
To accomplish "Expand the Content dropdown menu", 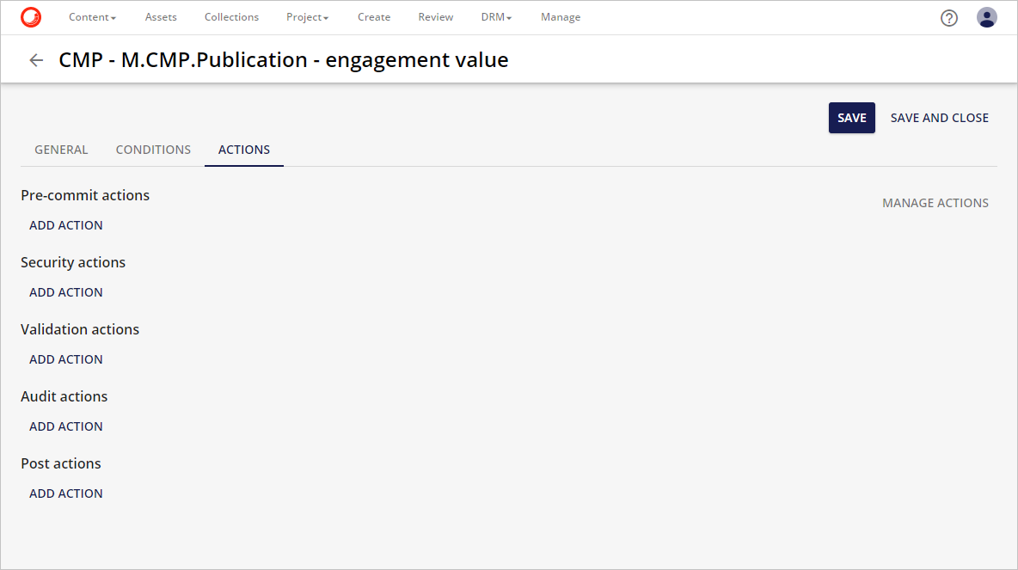I will click(x=92, y=16).
